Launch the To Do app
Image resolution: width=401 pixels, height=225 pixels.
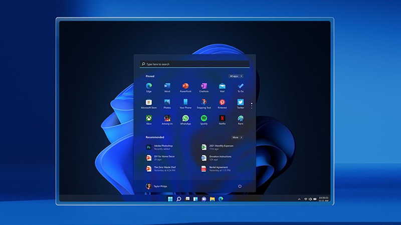(241, 87)
